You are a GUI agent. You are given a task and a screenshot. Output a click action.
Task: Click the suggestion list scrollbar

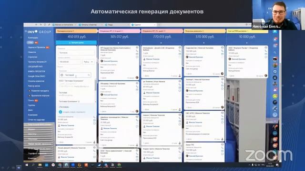click(95, 85)
